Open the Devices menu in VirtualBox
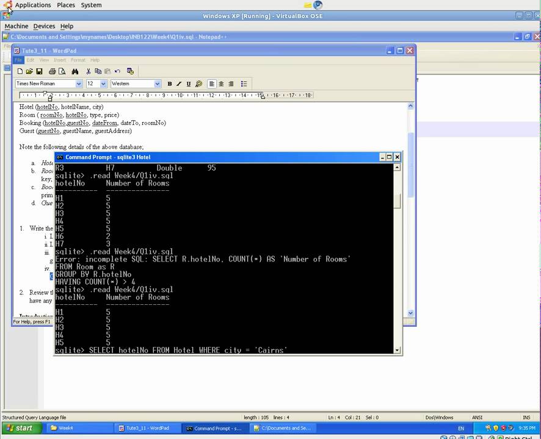Image resolution: width=541 pixels, height=439 pixels. [x=44, y=26]
